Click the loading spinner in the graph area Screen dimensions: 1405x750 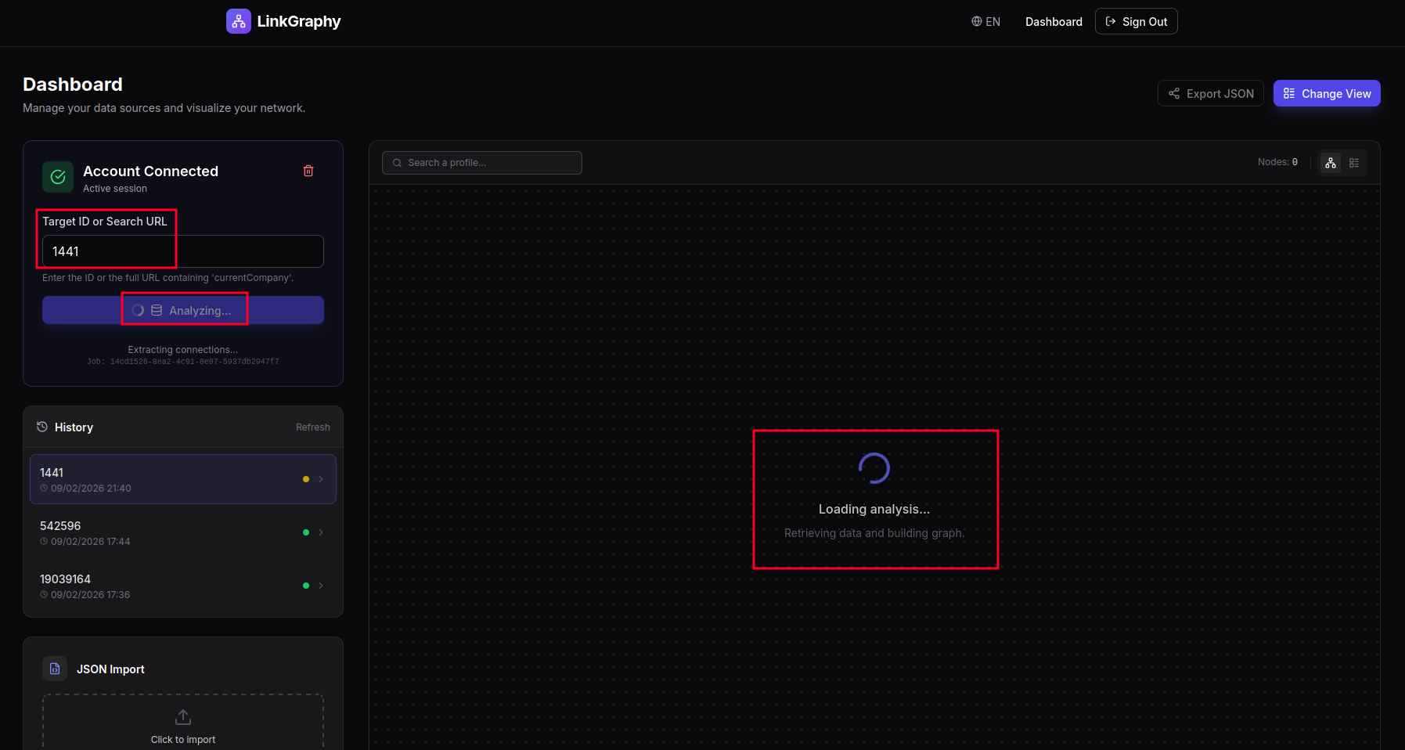pos(874,468)
